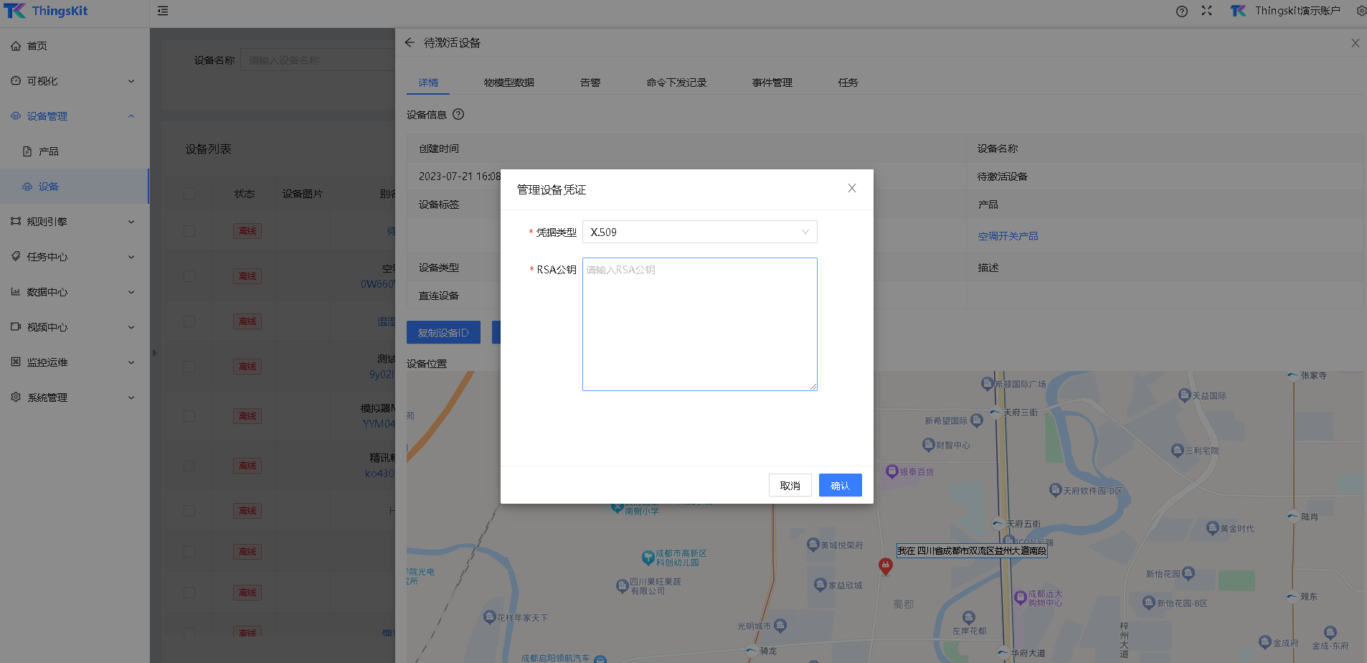This screenshot has width=1367, height=663.
Task: Click the 确认 button in dialog
Action: [x=840, y=486]
